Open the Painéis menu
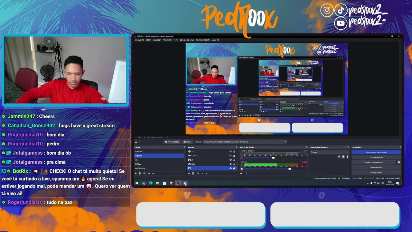This screenshot has width=412, height=232. click(167, 40)
